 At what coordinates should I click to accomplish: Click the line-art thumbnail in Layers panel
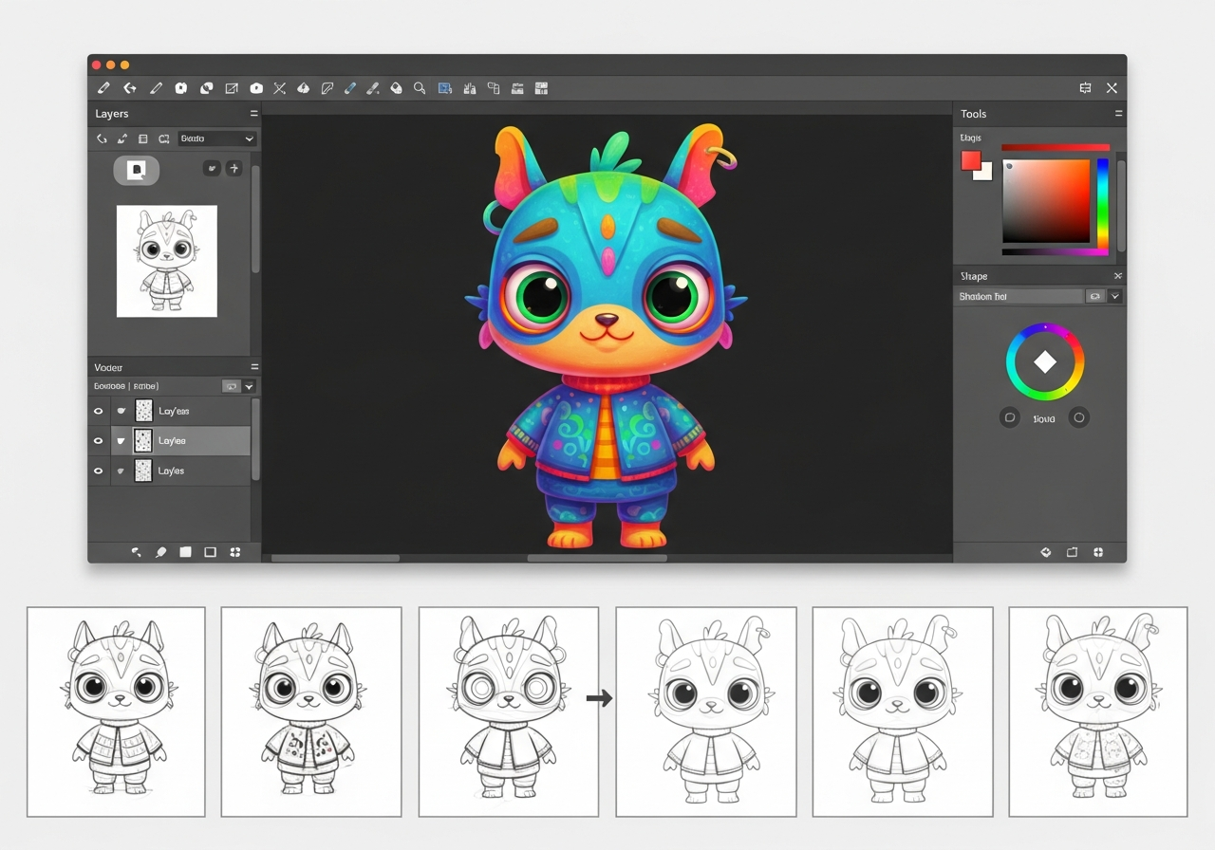coord(167,261)
